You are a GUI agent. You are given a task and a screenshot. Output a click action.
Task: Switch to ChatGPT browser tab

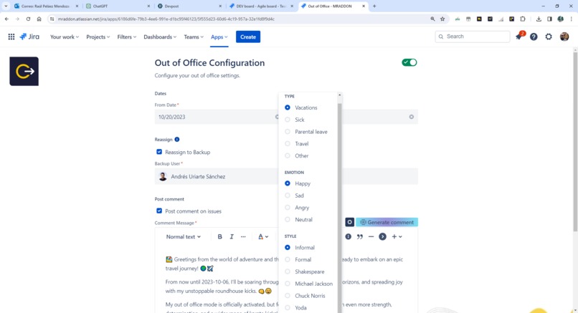pyautogui.click(x=117, y=6)
